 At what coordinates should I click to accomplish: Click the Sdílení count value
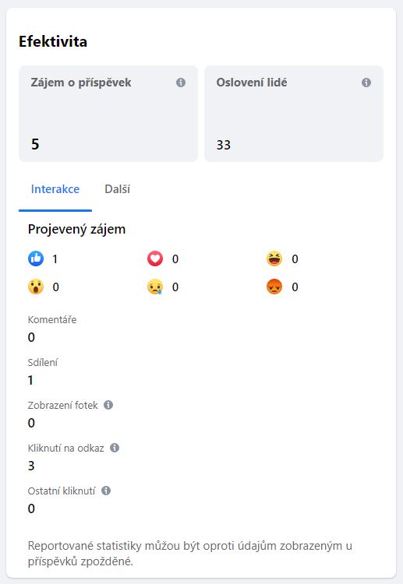(30, 380)
